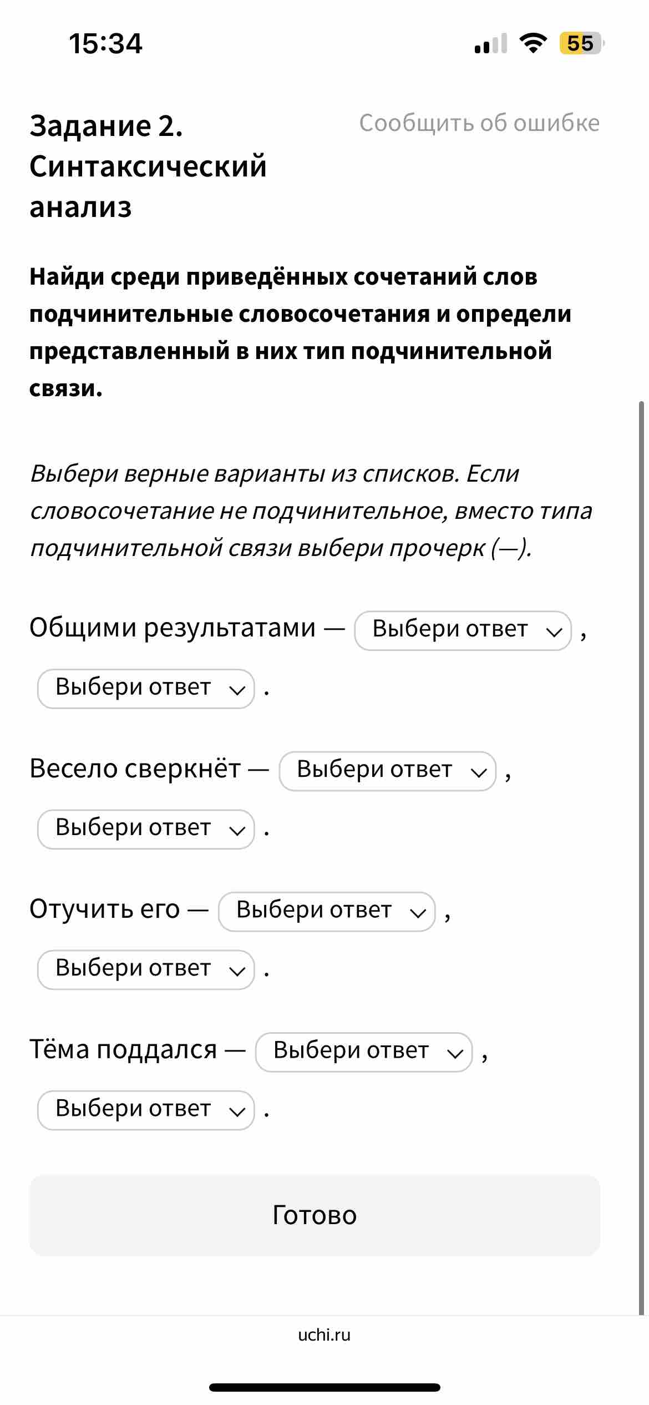Screen dimensions: 649x1405
Task: Open second dropdown under «Весело сверкнёт»
Action: [146, 829]
